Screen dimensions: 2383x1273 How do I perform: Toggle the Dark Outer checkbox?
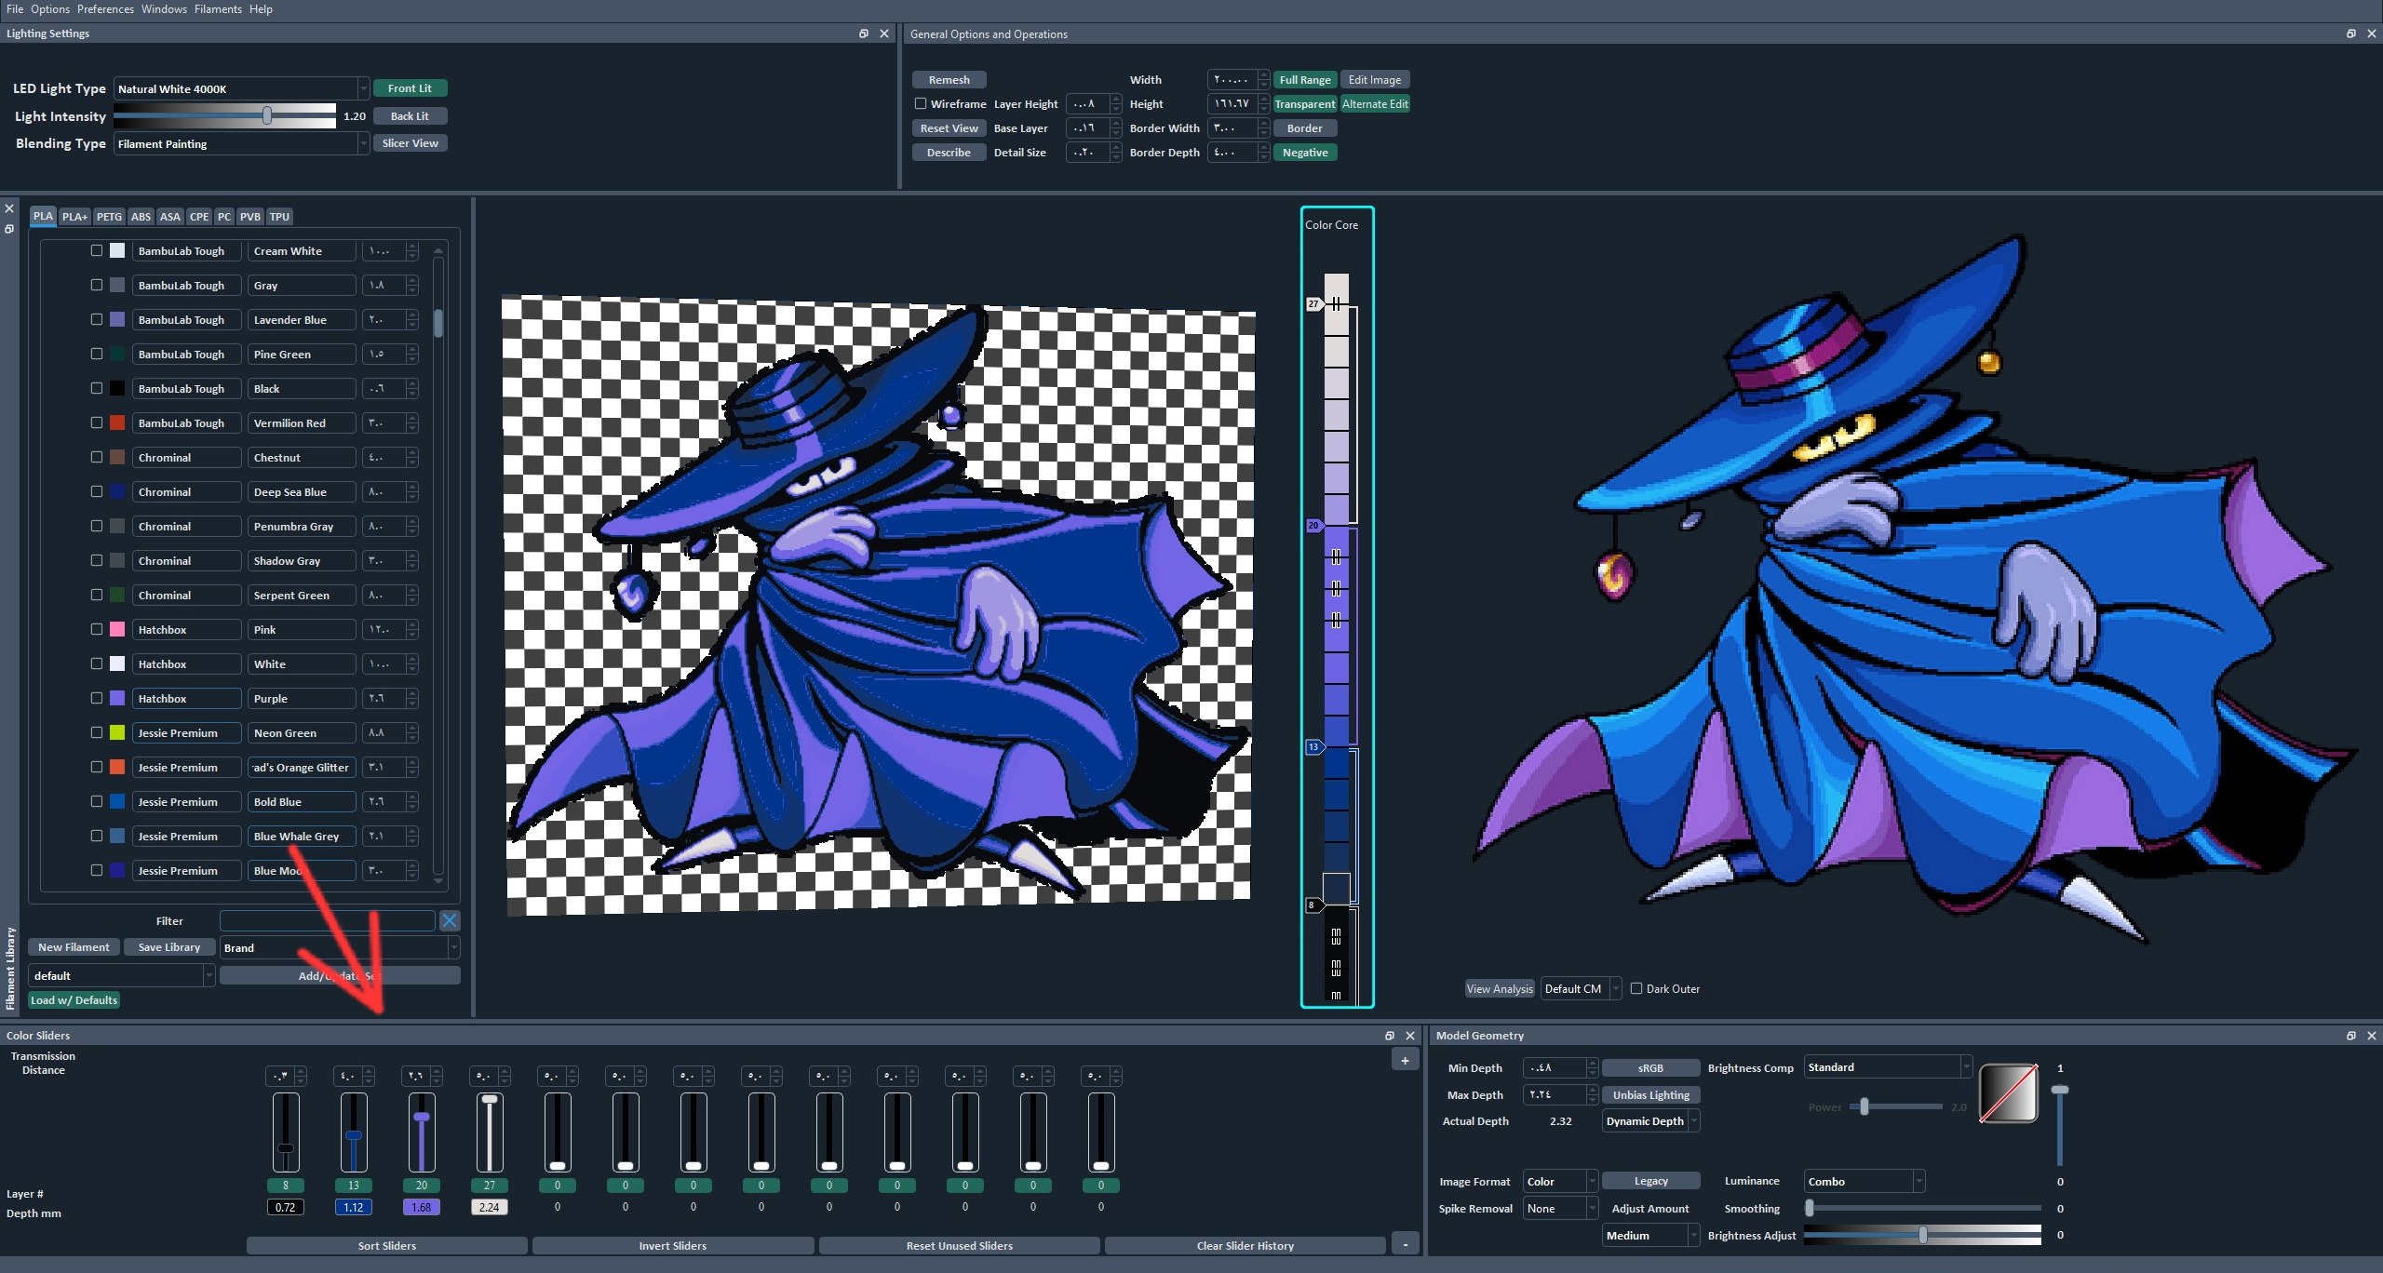coord(1636,988)
